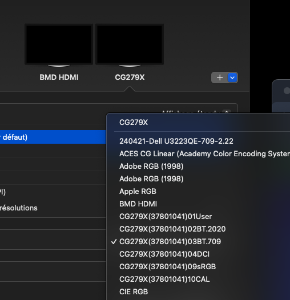Click the BMD HDMI display label
The image size is (290, 300).
pyautogui.click(x=59, y=78)
